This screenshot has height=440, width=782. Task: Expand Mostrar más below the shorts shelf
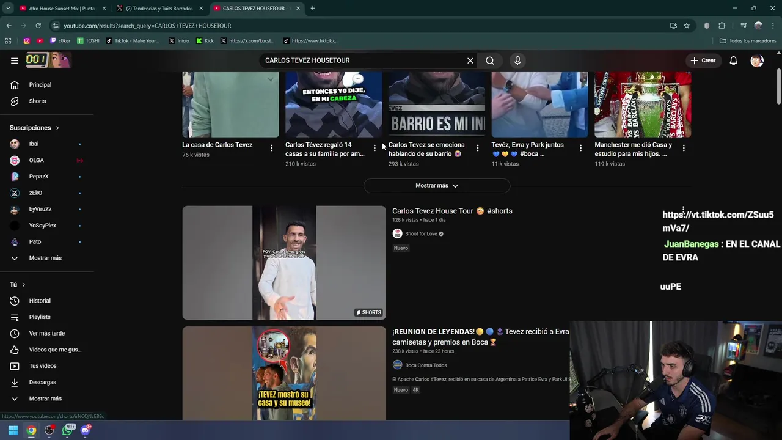437,185
